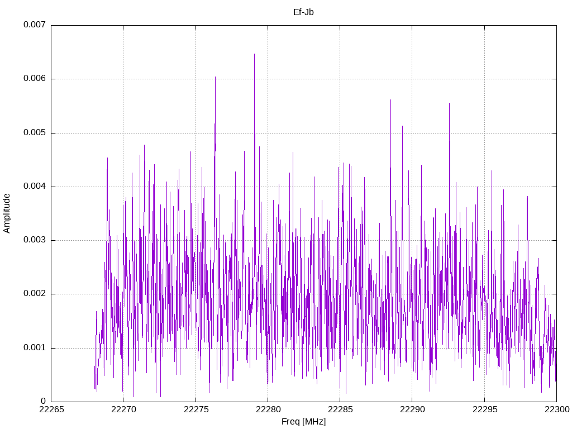
Task: Click y-axis tick label 0.006
Action: pos(35,79)
